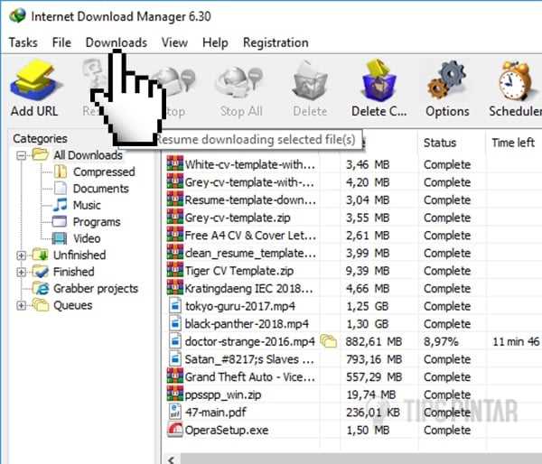The width and height of the screenshot is (542, 464).
Task: Click the Delete Completed toolbar icon
Action: point(378,80)
